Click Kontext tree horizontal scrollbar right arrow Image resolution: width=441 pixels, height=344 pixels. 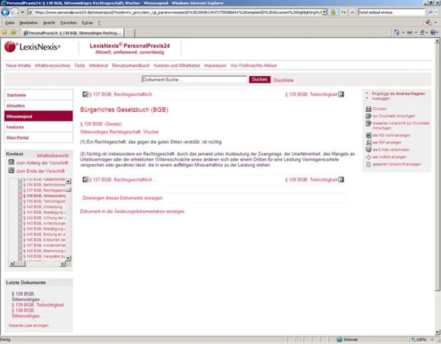coord(63,264)
